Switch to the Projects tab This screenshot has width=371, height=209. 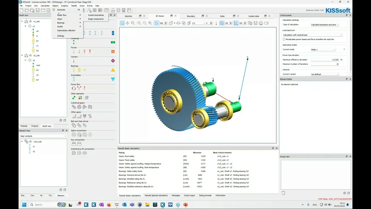35,126
